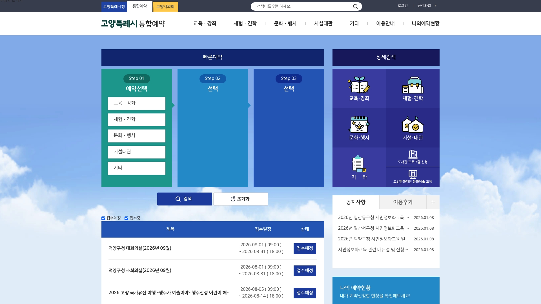Open the 교육 · 강좌 top menu
Screen dimensions: 541x304
click(205, 23)
